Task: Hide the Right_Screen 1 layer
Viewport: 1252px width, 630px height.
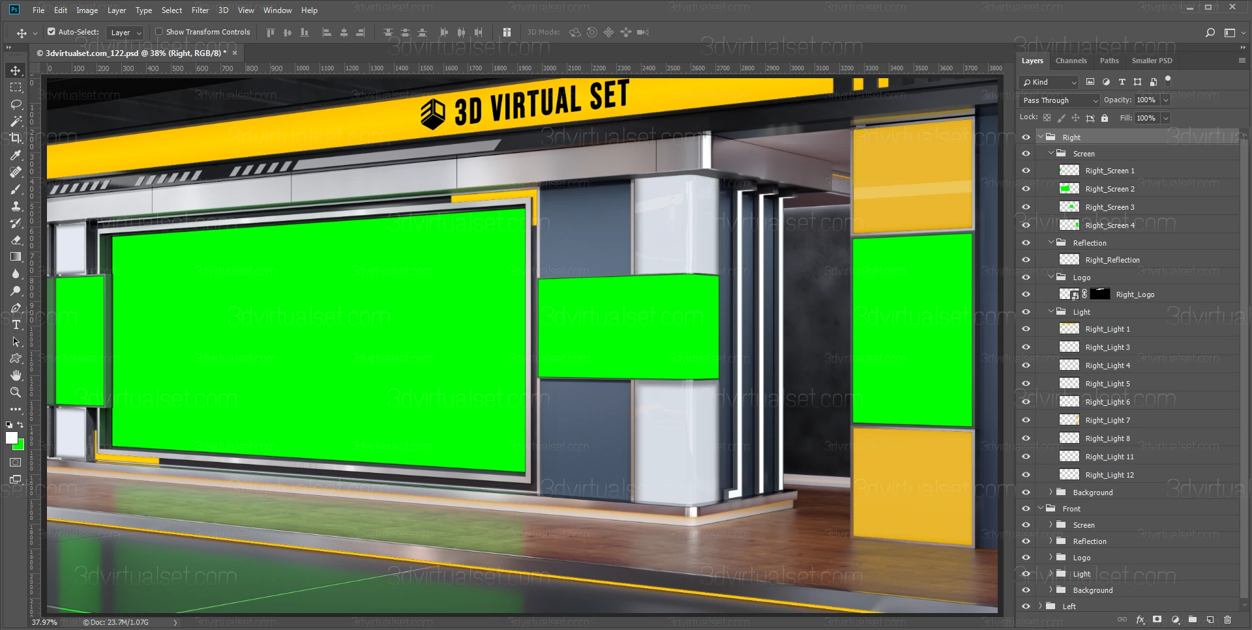Action: point(1026,171)
